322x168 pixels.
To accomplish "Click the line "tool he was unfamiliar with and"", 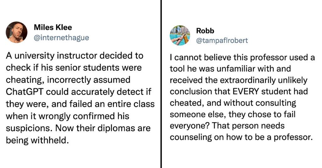I will point(230,69).
